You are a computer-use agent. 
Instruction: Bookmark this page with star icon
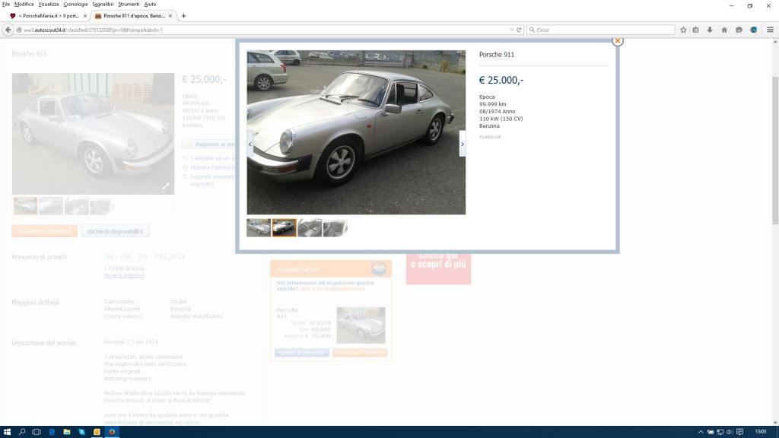(683, 30)
